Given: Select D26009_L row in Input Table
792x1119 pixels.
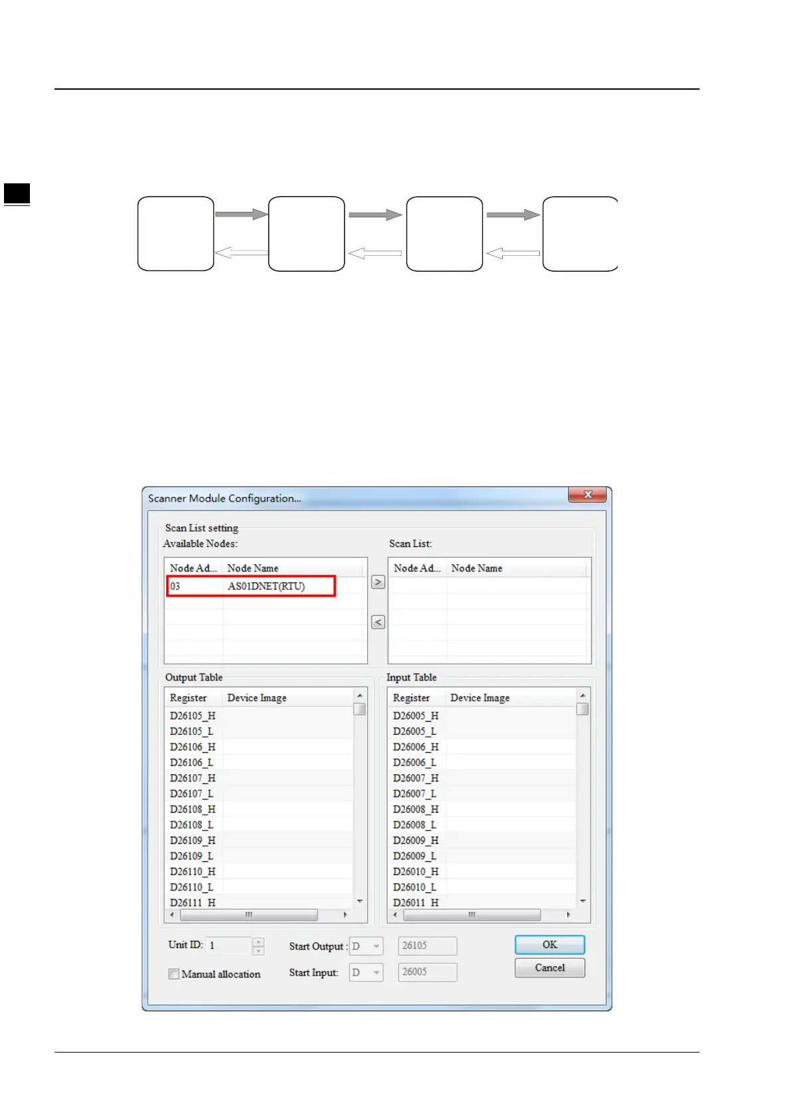Looking at the screenshot, I should 482,856.
